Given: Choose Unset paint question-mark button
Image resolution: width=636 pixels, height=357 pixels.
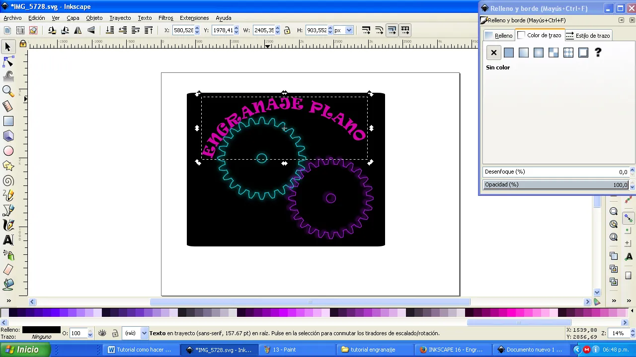Looking at the screenshot, I should click(598, 53).
